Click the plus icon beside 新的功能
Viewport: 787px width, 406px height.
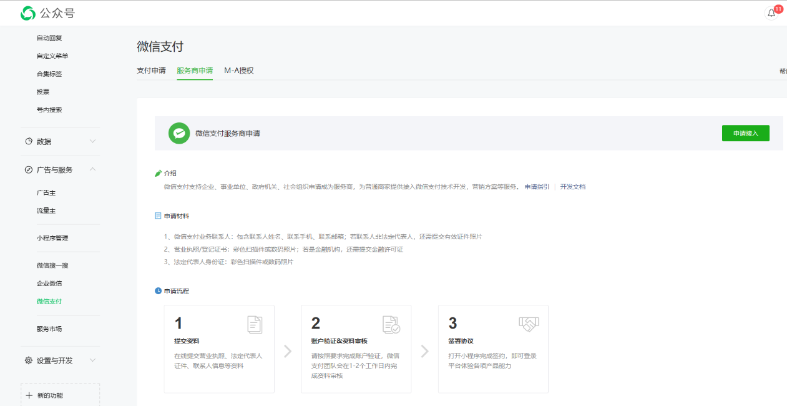pyautogui.click(x=29, y=395)
